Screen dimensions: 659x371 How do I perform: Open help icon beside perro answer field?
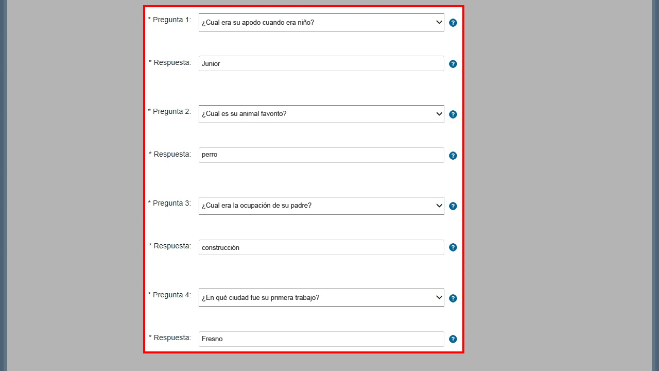(x=453, y=156)
